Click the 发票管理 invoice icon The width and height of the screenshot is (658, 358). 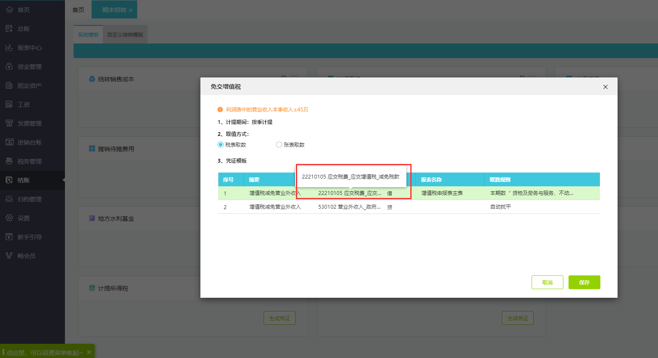click(x=9, y=123)
